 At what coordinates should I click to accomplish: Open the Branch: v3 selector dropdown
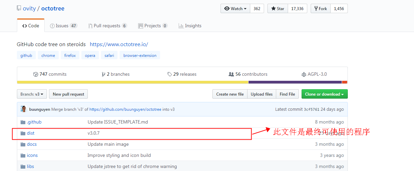(x=32, y=94)
